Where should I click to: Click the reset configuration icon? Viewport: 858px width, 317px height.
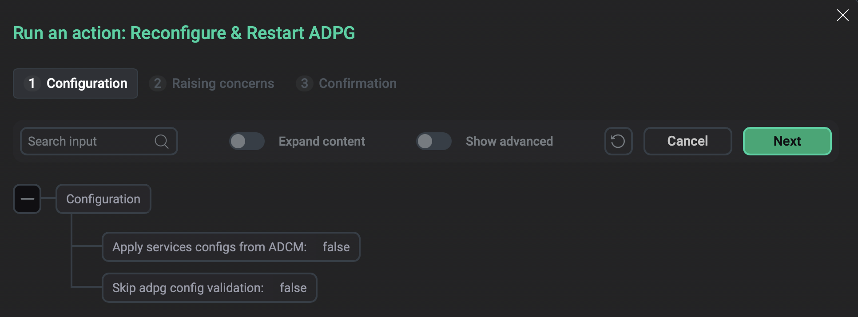[x=618, y=141]
